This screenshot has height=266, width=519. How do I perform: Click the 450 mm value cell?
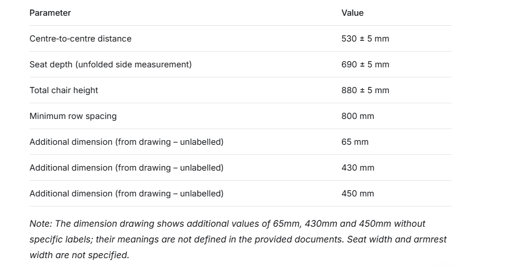358,194
